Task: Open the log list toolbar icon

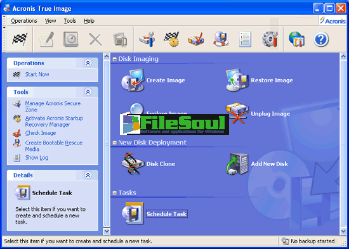Action: tap(246, 39)
